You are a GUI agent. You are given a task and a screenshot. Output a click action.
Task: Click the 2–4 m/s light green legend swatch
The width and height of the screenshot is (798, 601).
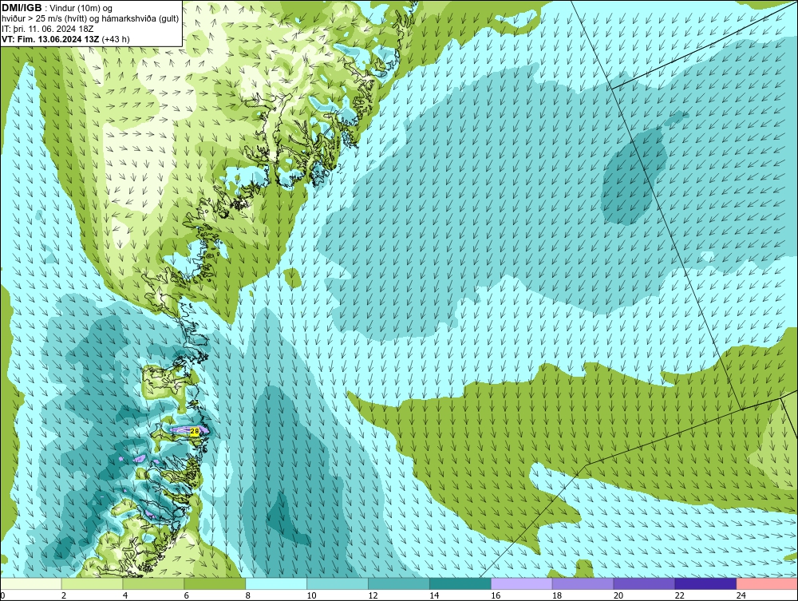(92, 583)
